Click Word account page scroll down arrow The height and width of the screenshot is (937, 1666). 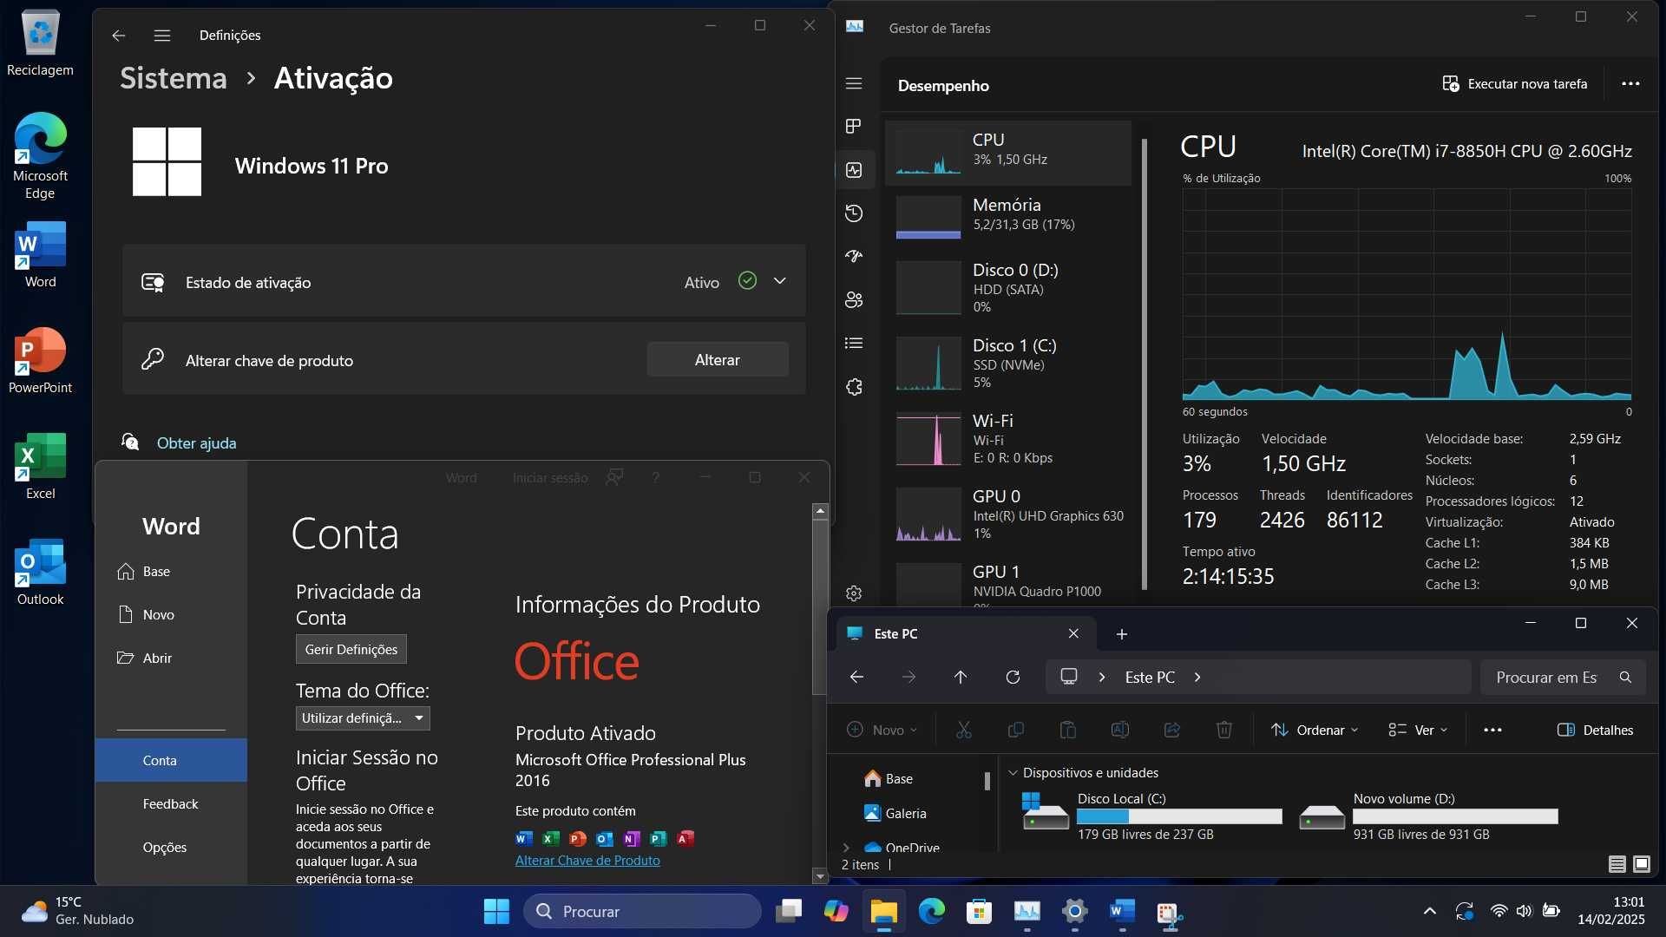[x=820, y=876]
